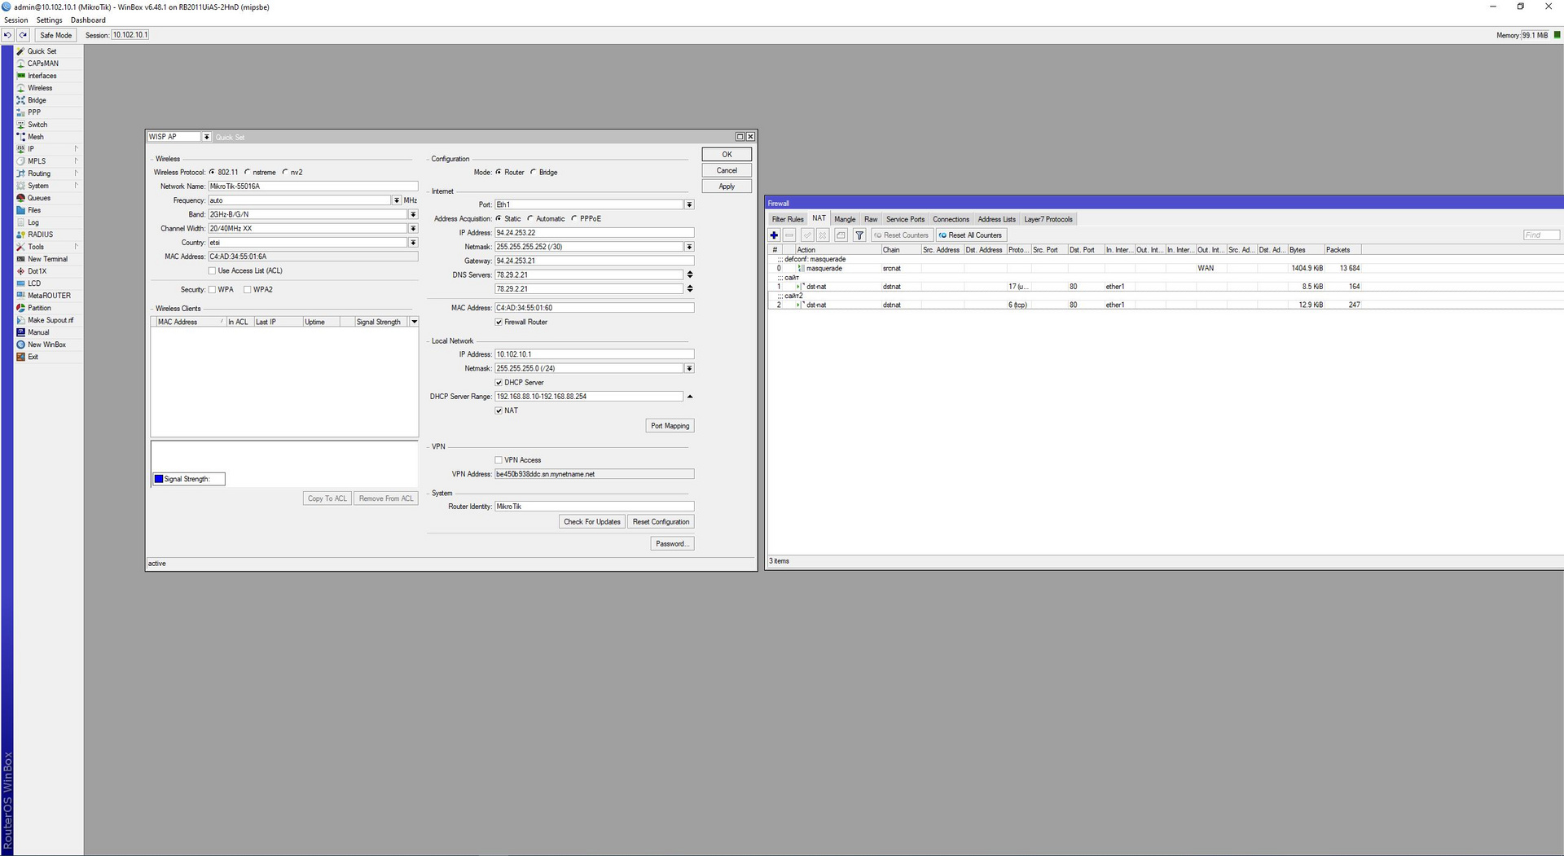The height and width of the screenshot is (856, 1564).
Task: Select nv2 wireless protocol radio
Action: click(285, 173)
